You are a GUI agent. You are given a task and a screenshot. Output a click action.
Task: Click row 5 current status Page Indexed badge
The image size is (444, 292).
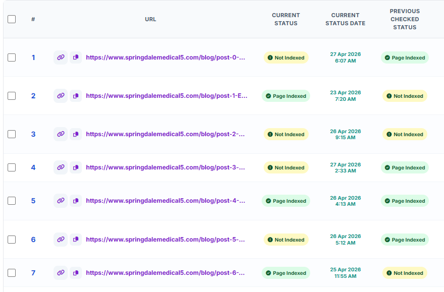(x=286, y=201)
